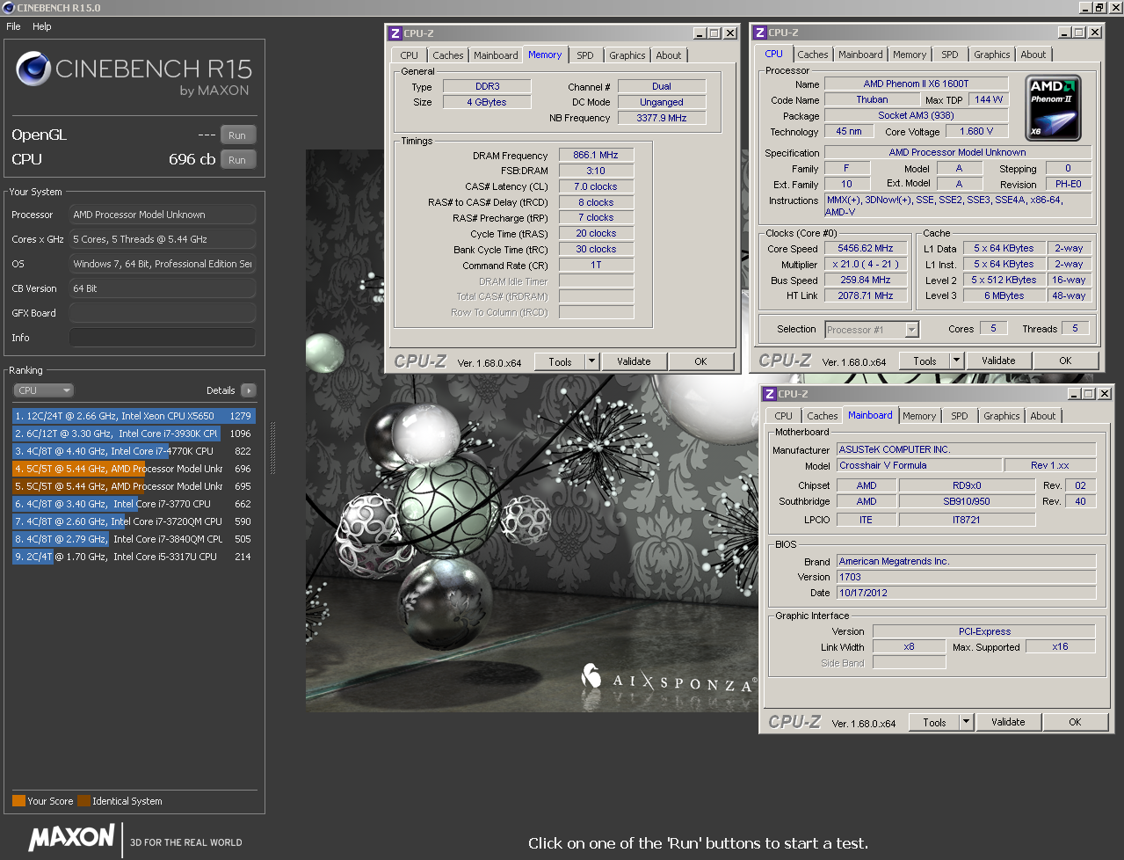The image size is (1124, 860).
Task: Click Cinebench title bar app icon
Action: point(9,7)
